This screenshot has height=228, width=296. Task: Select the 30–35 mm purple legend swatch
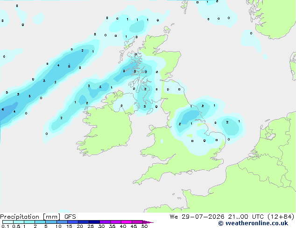pyautogui.click(x=105, y=222)
